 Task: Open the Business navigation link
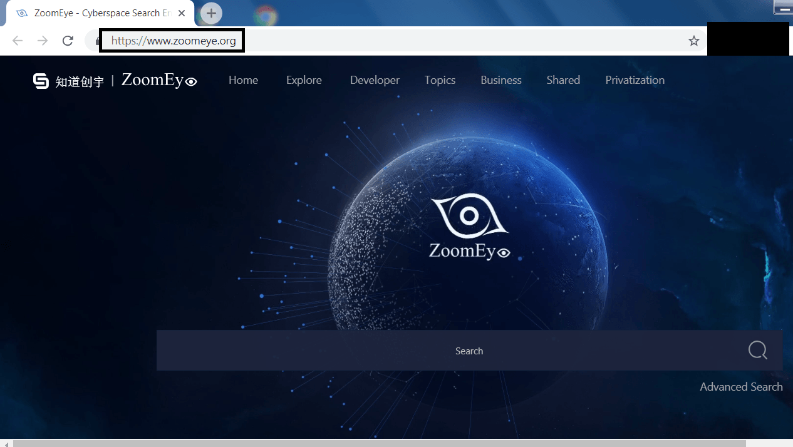(x=500, y=80)
